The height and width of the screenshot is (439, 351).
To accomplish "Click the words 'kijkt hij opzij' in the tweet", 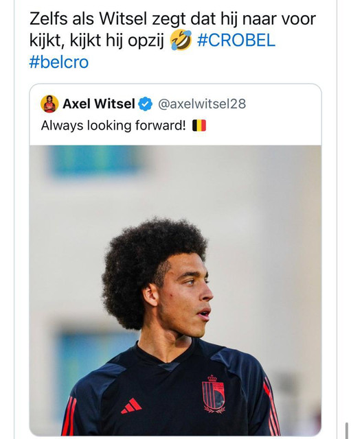I will [116, 40].
